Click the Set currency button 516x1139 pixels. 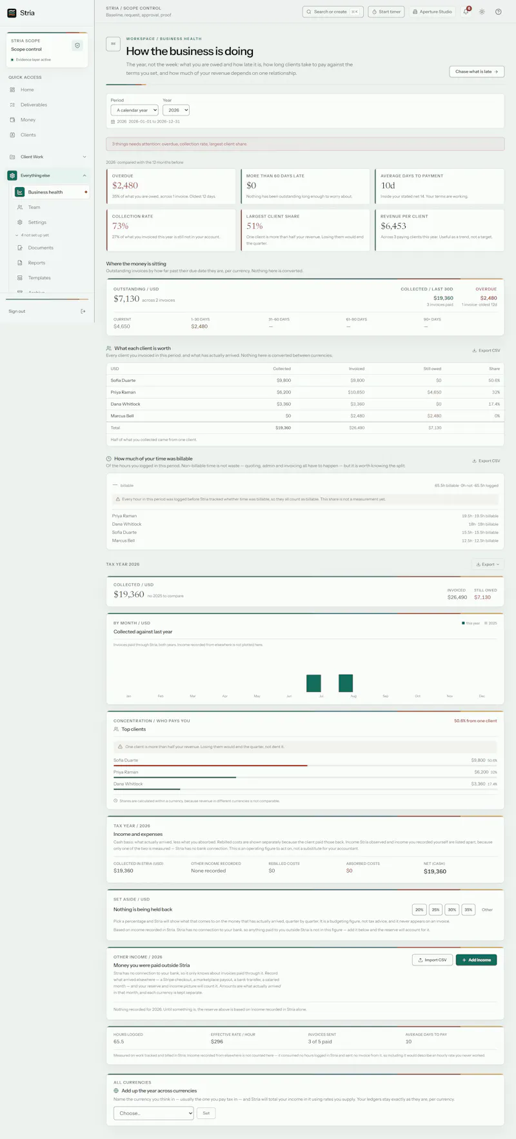coord(206,1113)
